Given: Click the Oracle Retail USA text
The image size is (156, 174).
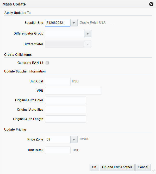Looking at the screenshot, I should click(x=92, y=23).
